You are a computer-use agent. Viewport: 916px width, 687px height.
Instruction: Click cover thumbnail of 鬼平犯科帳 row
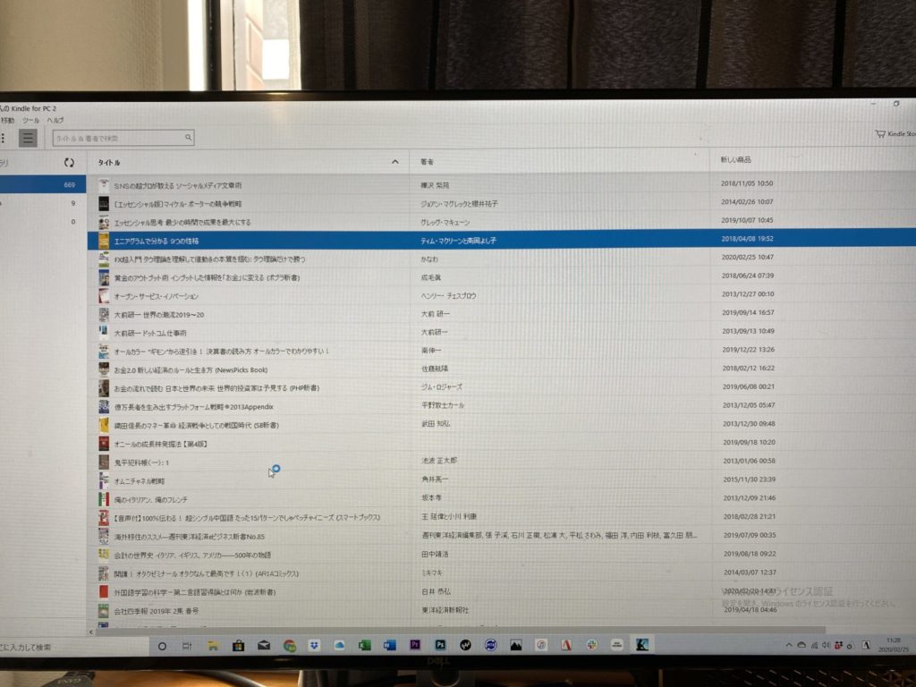coord(104,462)
